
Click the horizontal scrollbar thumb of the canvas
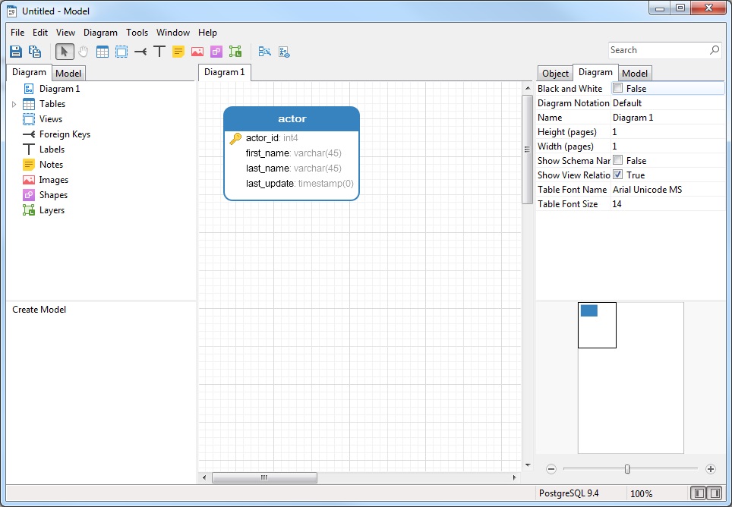pyautogui.click(x=264, y=477)
